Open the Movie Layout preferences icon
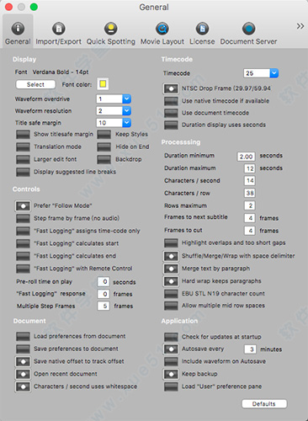The width and height of the screenshot is (308, 421). point(162,29)
